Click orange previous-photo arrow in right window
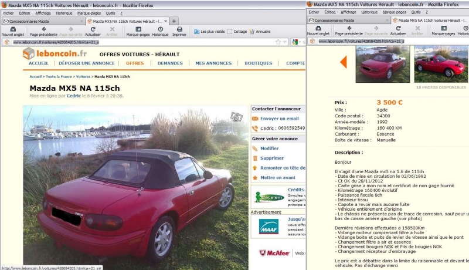This screenshot has height=270, width=469. tap(344, 62)
